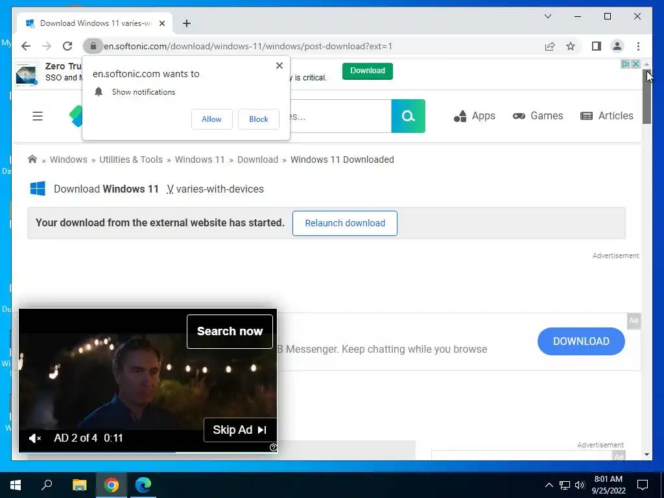Open the Chrome three-dot menu
This screenshot has width=664, height=498.
point(638,46)
